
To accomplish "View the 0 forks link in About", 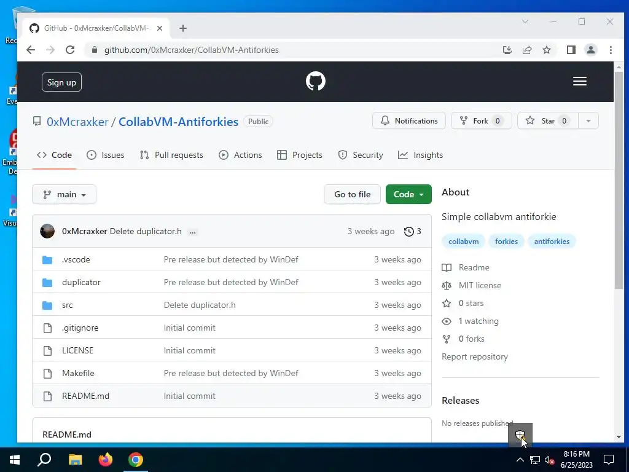I will (463, 339).
